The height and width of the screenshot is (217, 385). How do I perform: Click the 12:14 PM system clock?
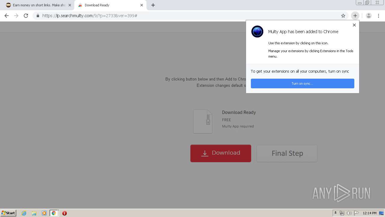[x=370, y=213]
